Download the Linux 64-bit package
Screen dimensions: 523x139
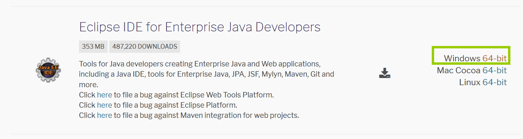pyautogui.click(x=494, y=82)
